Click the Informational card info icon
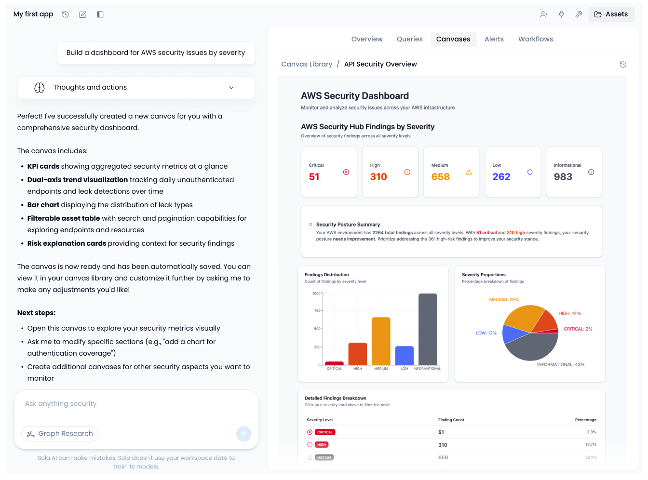Image resolution: width=648 pixels, height=480 pixels. pos(591,173)
